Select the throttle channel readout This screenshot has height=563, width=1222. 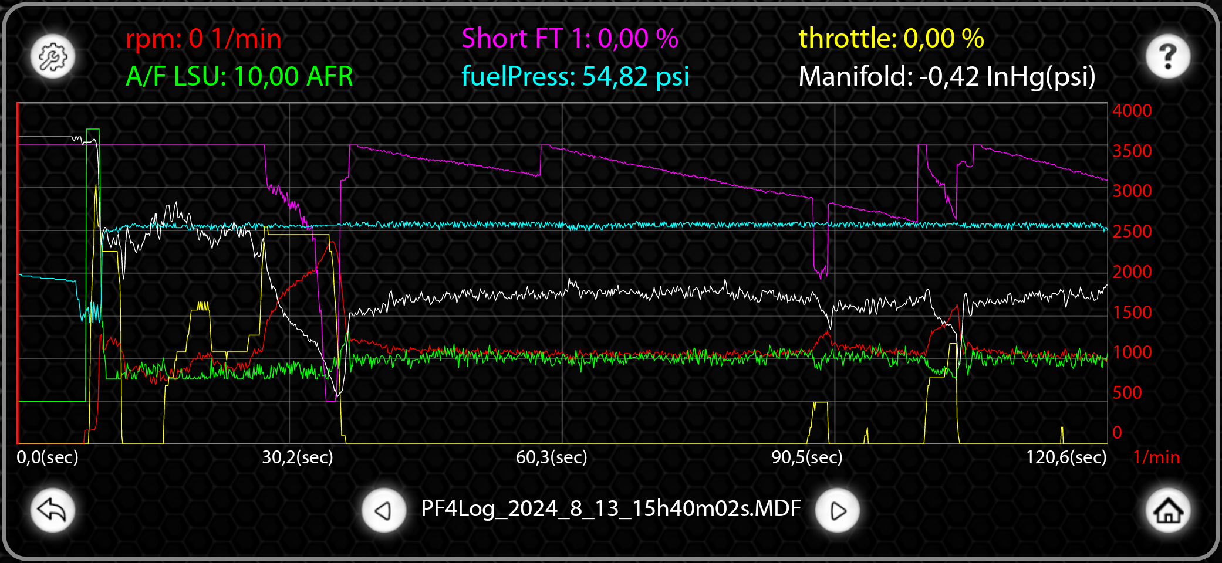[891, 39]
